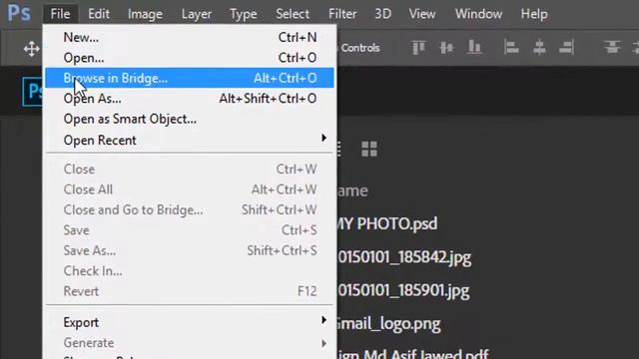
Task: Expand the Open Recent submenu
Action: pyautogui.click(x=190, y=140)
